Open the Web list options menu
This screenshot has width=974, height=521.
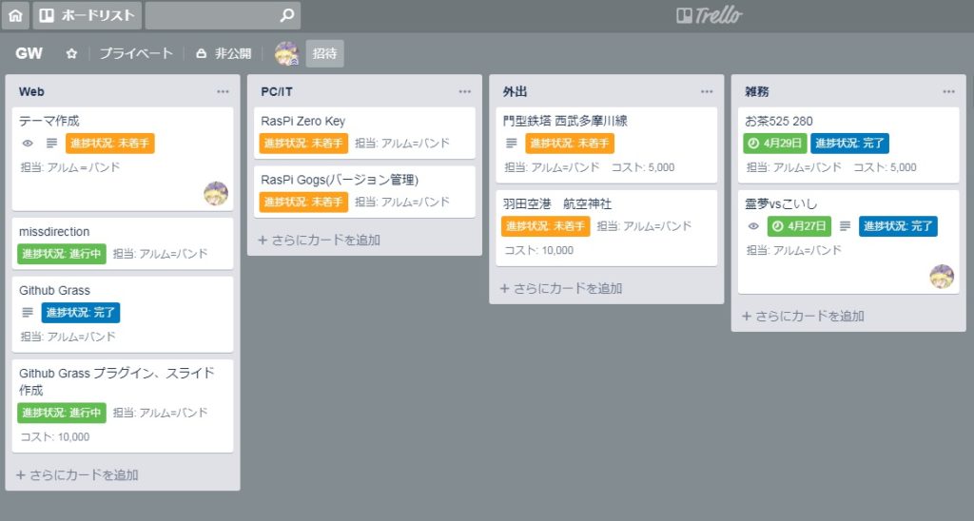point(223,91)
